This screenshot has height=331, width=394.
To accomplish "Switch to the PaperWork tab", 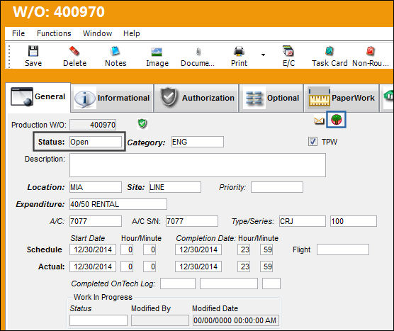I will tap(342, 98).
